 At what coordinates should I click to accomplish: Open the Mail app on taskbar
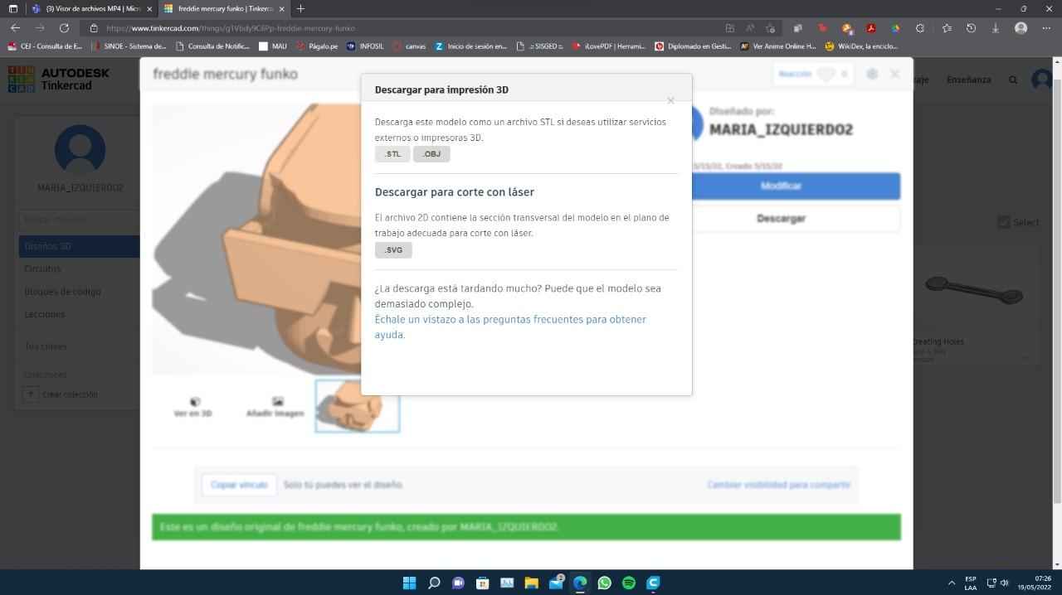tap(556, 583)
